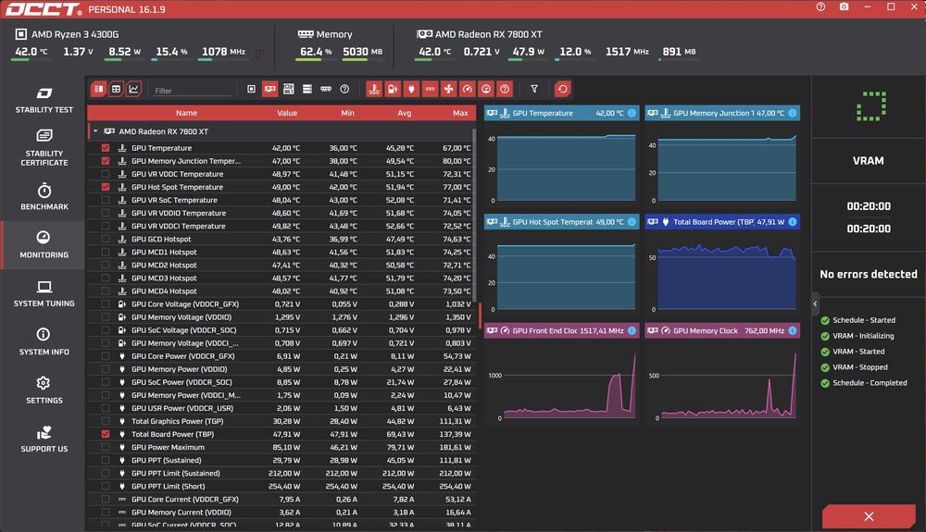The height and width of the screenshot is (532, 926).
Task: Open info on GPU Memory Junction graph
Action: coord(793,113)
